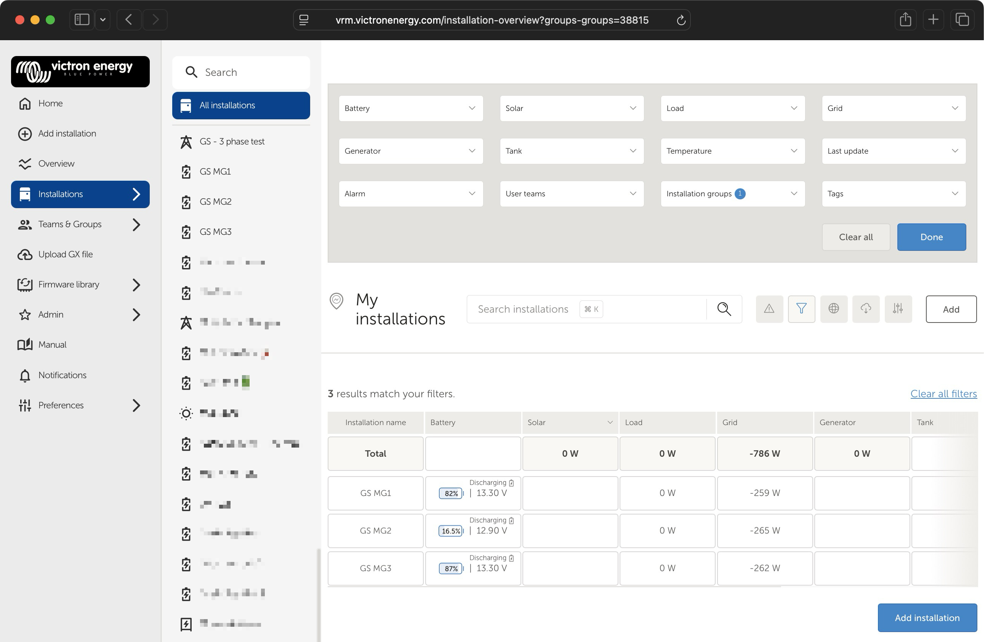Open the Tags filter dropdown
This screenshot has width=985, height=642.
[894, 194]
